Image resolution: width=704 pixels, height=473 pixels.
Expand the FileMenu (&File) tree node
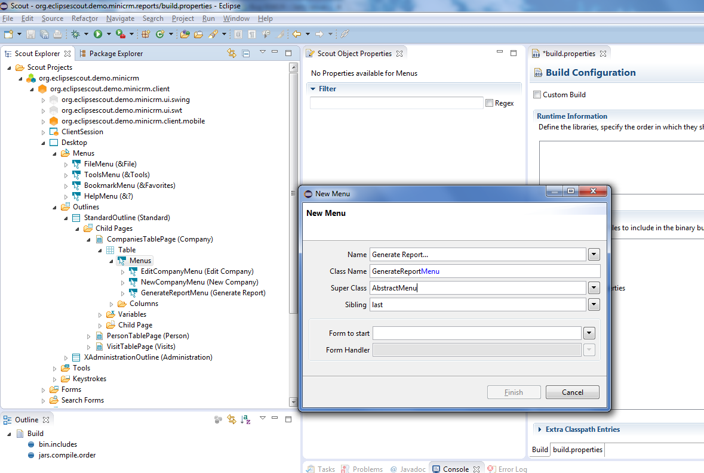pyautogui.click(x=66, y=165)
